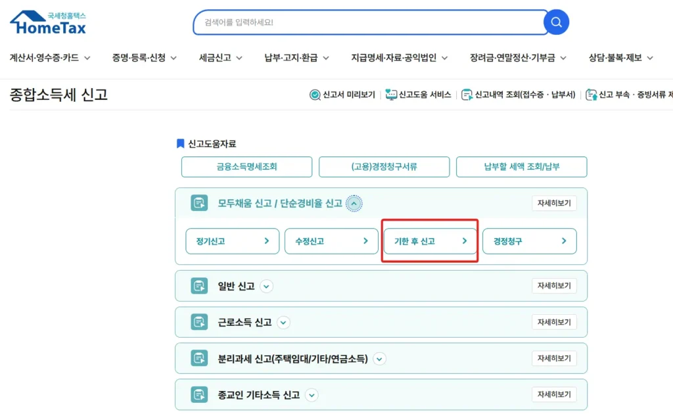
Task: Open the 계산서·영수증·카드 menu
Action: tap(50, 57)
